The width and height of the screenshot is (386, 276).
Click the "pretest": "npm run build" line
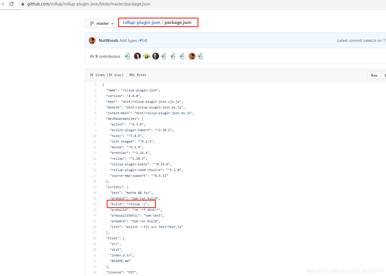pyautogui.click(x=135, y=198)
